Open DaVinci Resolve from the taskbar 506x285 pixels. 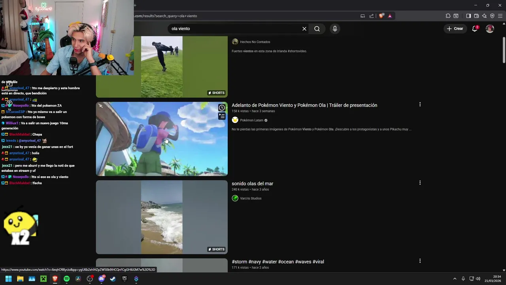[x=78, y=279]
